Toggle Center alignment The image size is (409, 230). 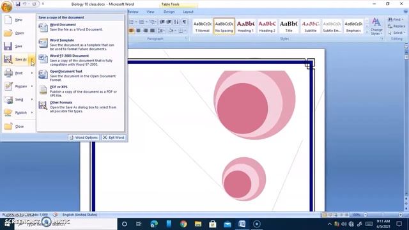click(138, 31)
